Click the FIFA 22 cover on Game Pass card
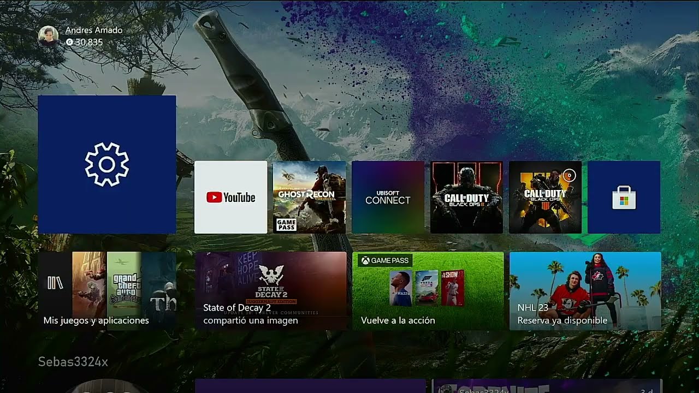The image size is (699, 393). 401,288
